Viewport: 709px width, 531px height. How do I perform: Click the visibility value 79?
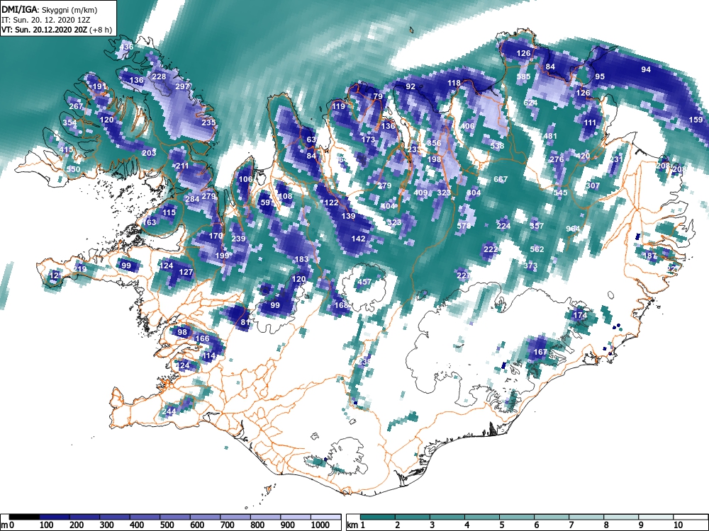pos(378,96)
